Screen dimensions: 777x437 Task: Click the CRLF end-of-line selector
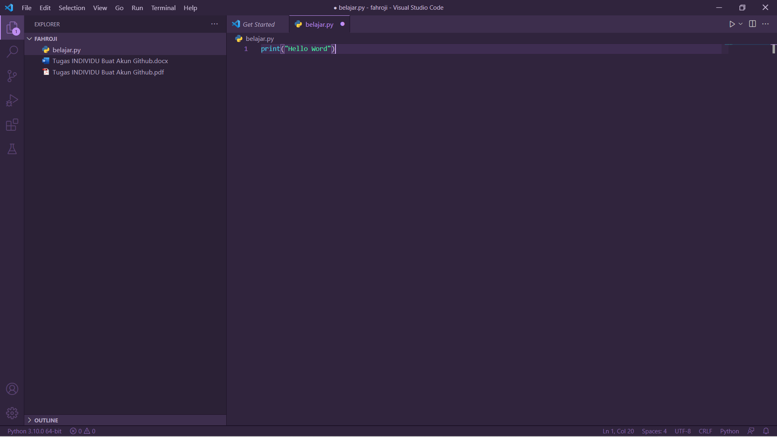(x=705, y=431)
